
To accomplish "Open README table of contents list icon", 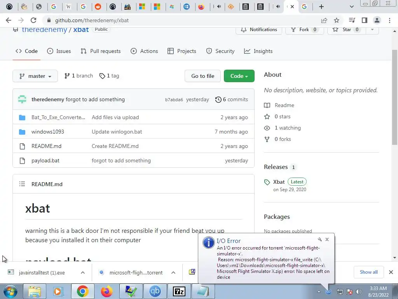I will [x=22, y=184].
